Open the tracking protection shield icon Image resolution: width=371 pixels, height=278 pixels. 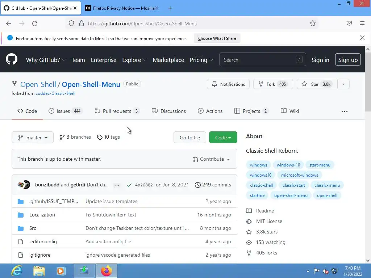tap(71, 24)
